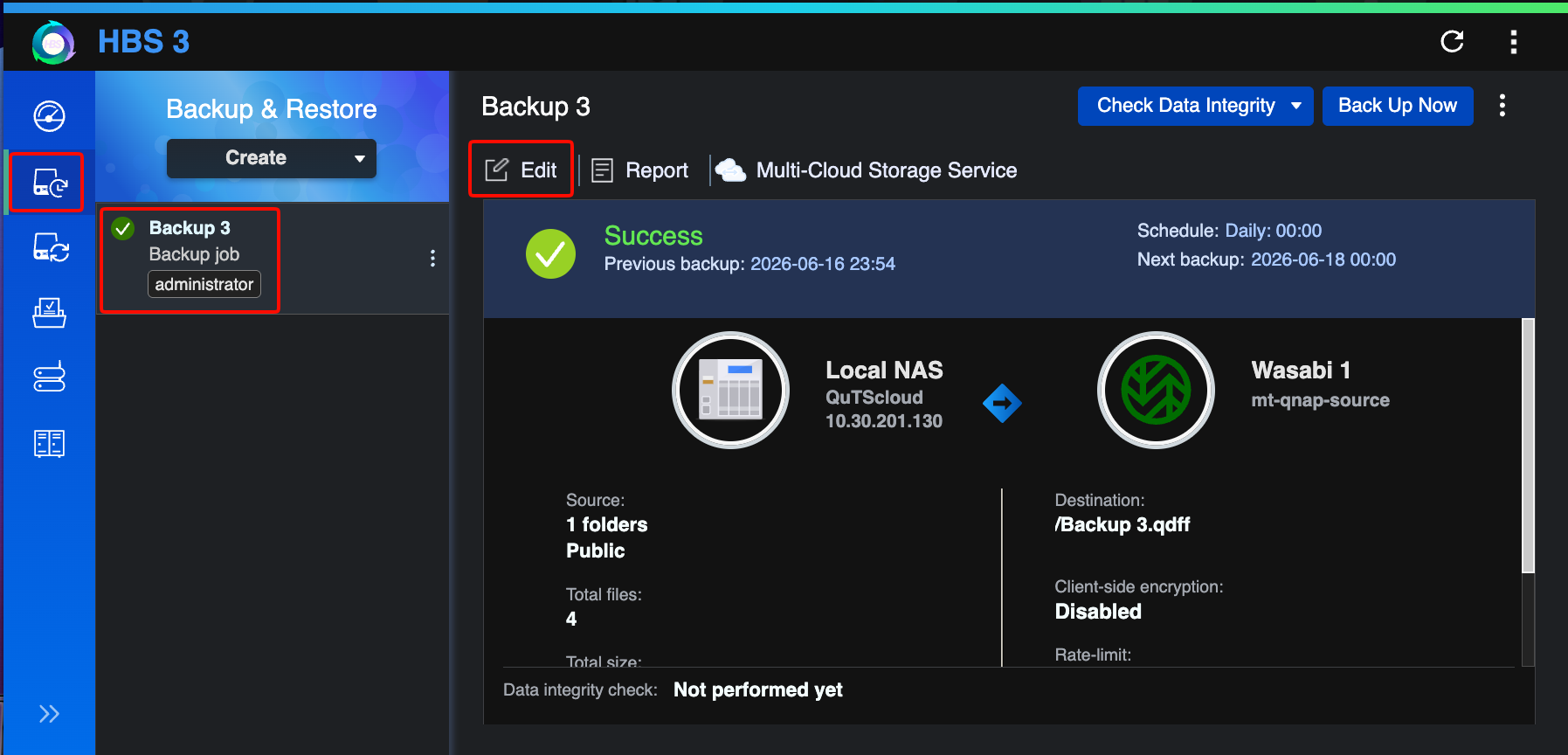Open the Services sidebar icon
This screenshot has height=755, width=1568.
(49, 443)
